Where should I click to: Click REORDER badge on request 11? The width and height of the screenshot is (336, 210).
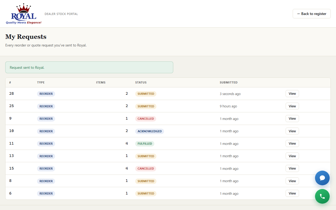[x=46, y=144]
